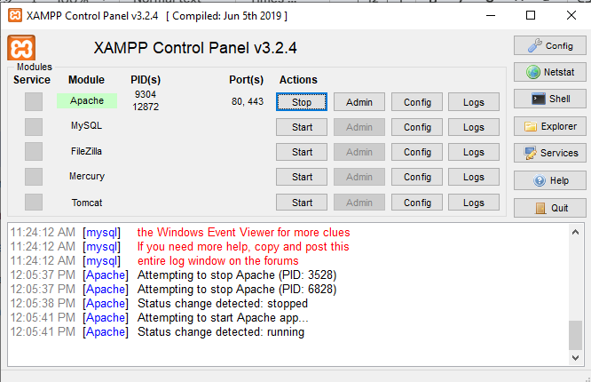Quit XAMPP with the door icon
This screenshot has width=591, height=382.
pyautogui.click(x=550, y=208)
